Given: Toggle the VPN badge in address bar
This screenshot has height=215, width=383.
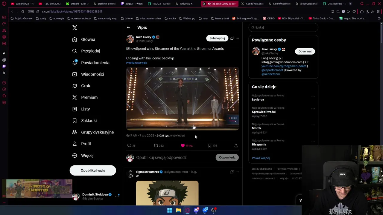Looking at the screenshot, I should click(x=31, y=12).
